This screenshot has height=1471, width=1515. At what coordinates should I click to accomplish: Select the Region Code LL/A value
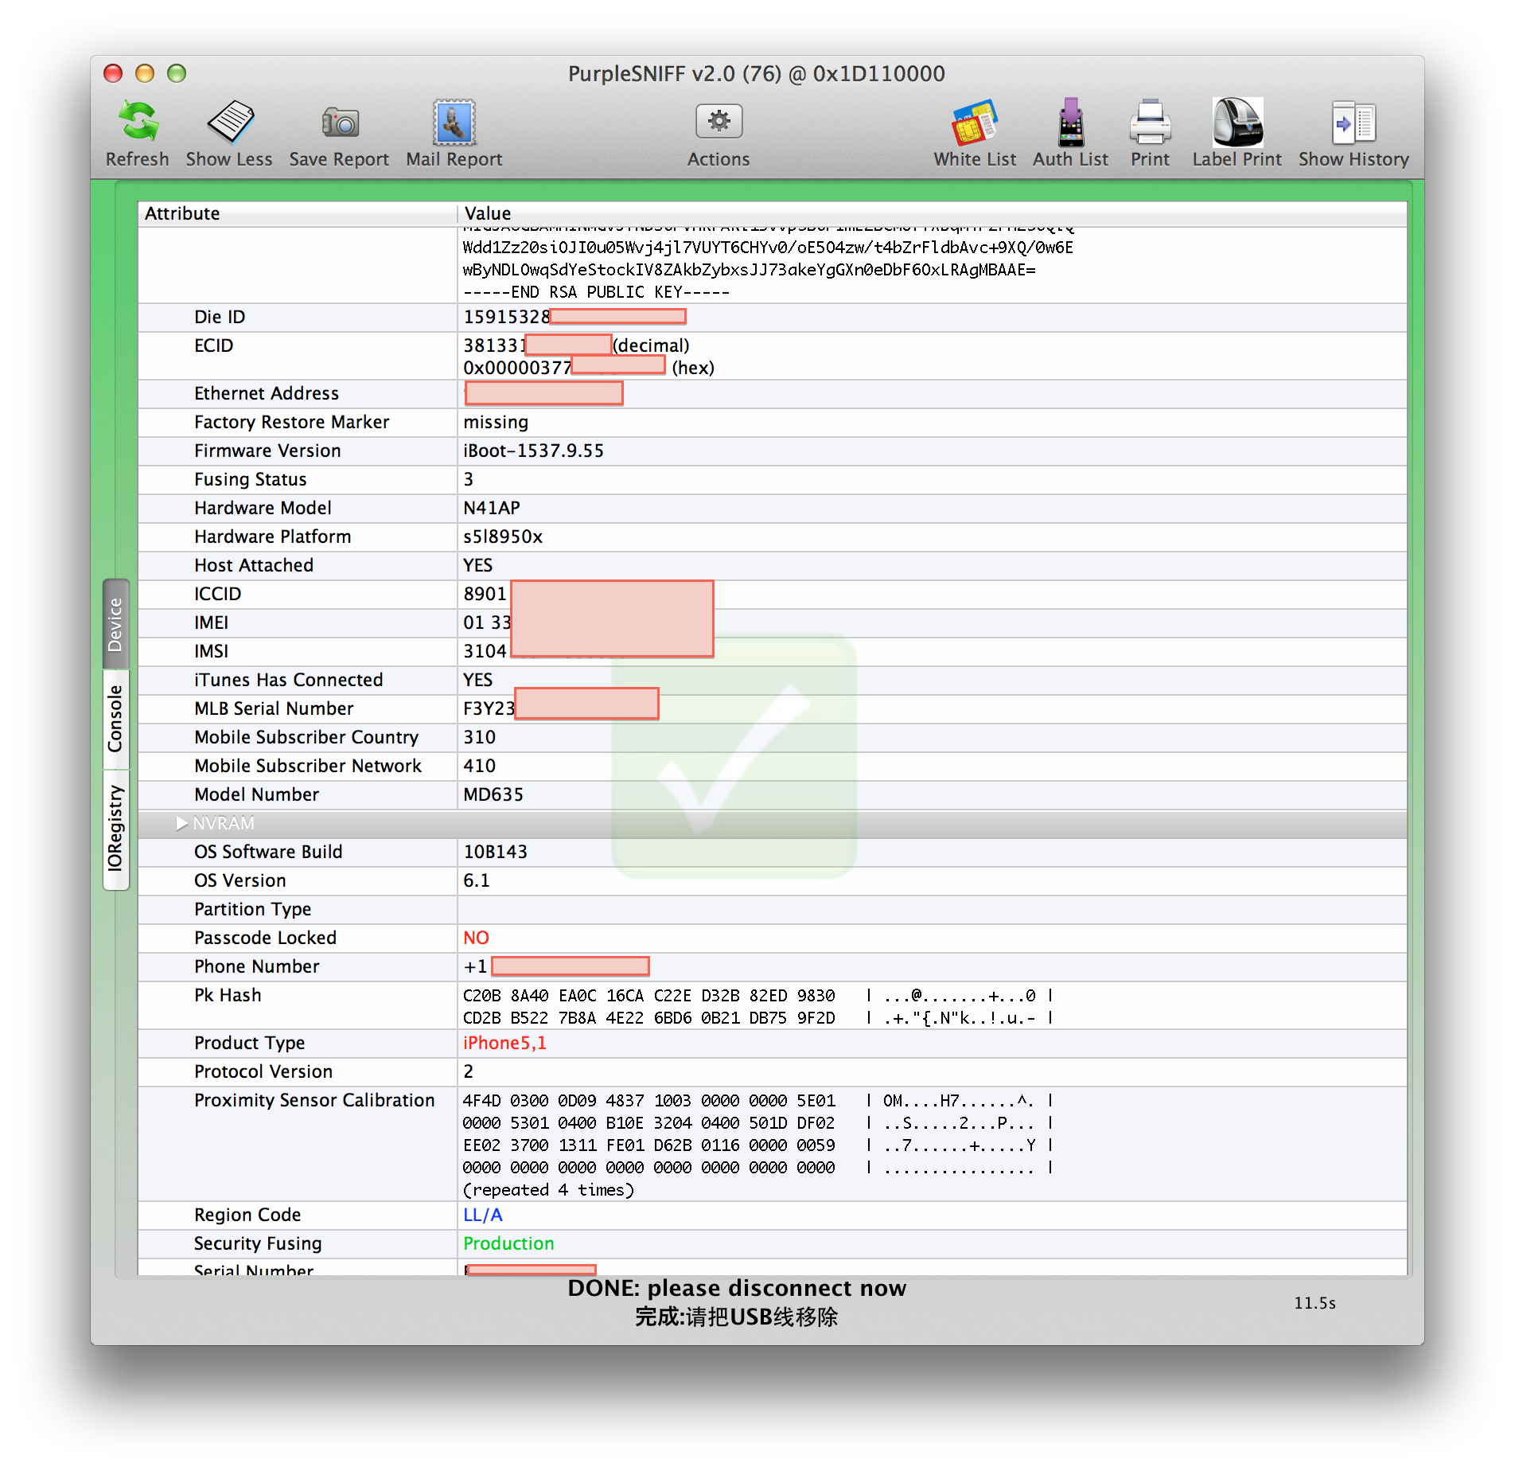point(483,1215)
